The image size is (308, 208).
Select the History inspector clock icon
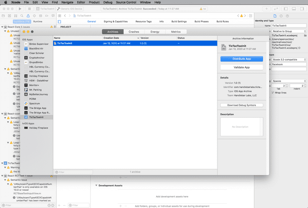click(x=281, y=16)
